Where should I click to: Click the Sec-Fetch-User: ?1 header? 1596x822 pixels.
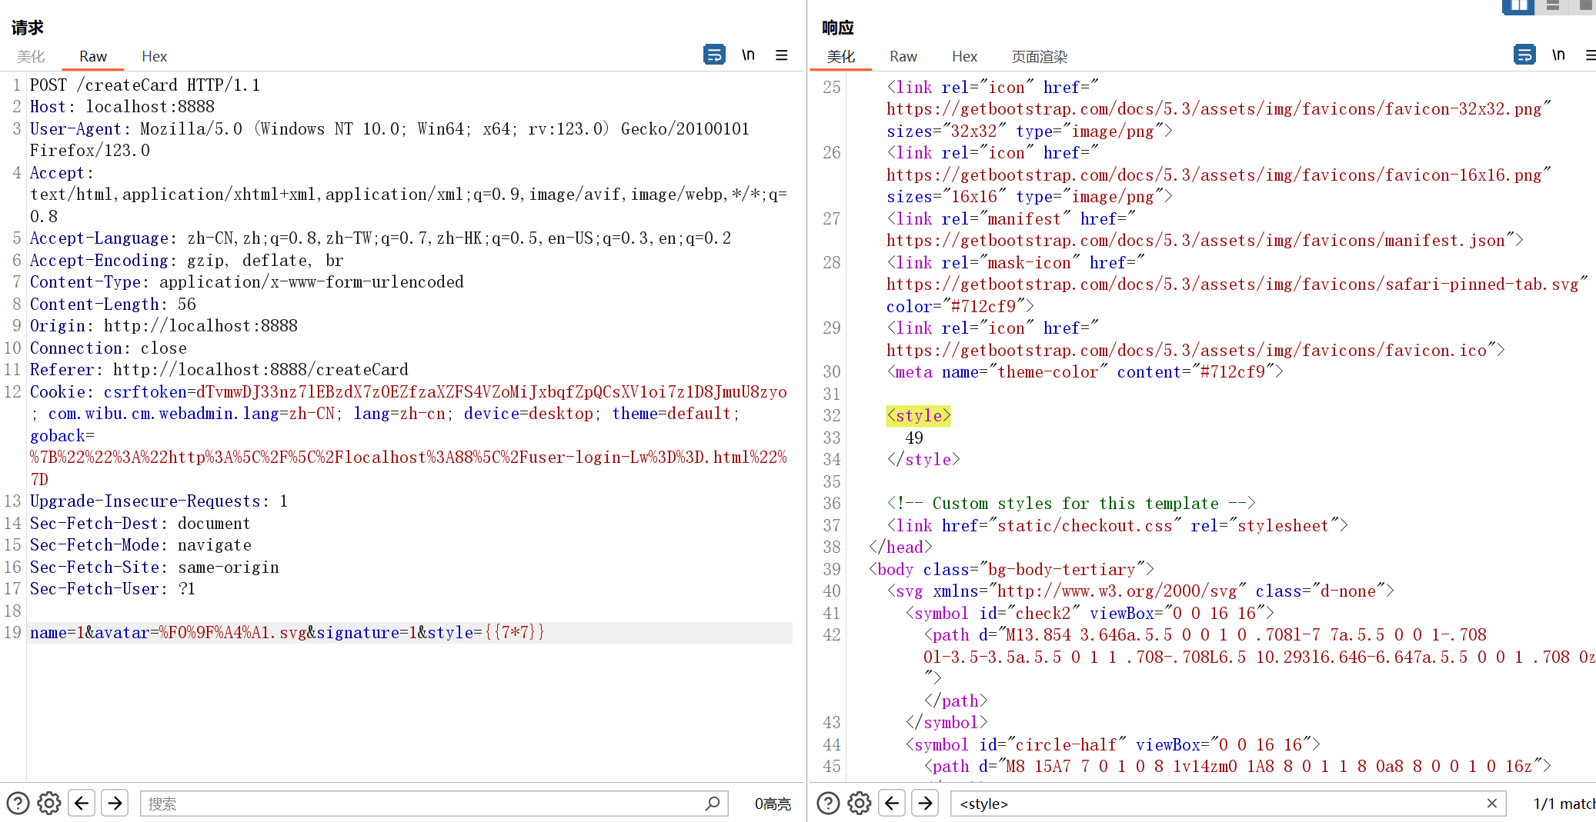113,589
